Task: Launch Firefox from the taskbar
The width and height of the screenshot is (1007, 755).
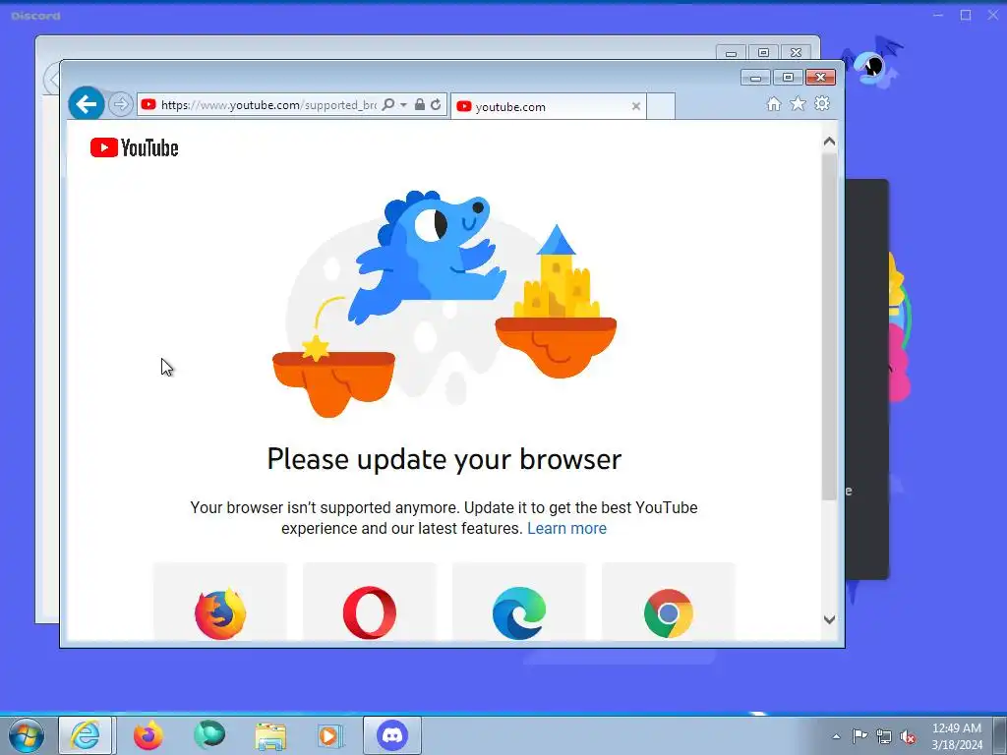Action: [x=148, y=735]
